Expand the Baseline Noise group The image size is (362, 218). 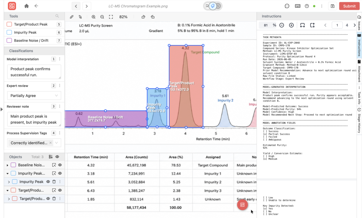(x=7, y=165)
